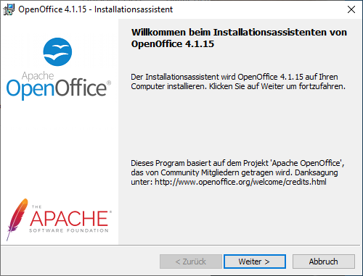The width and height of the screenshot is (363, 276).
Task: Click the Willkommen beim Installationsassistenten heading
Action: [x=239, y=33]
